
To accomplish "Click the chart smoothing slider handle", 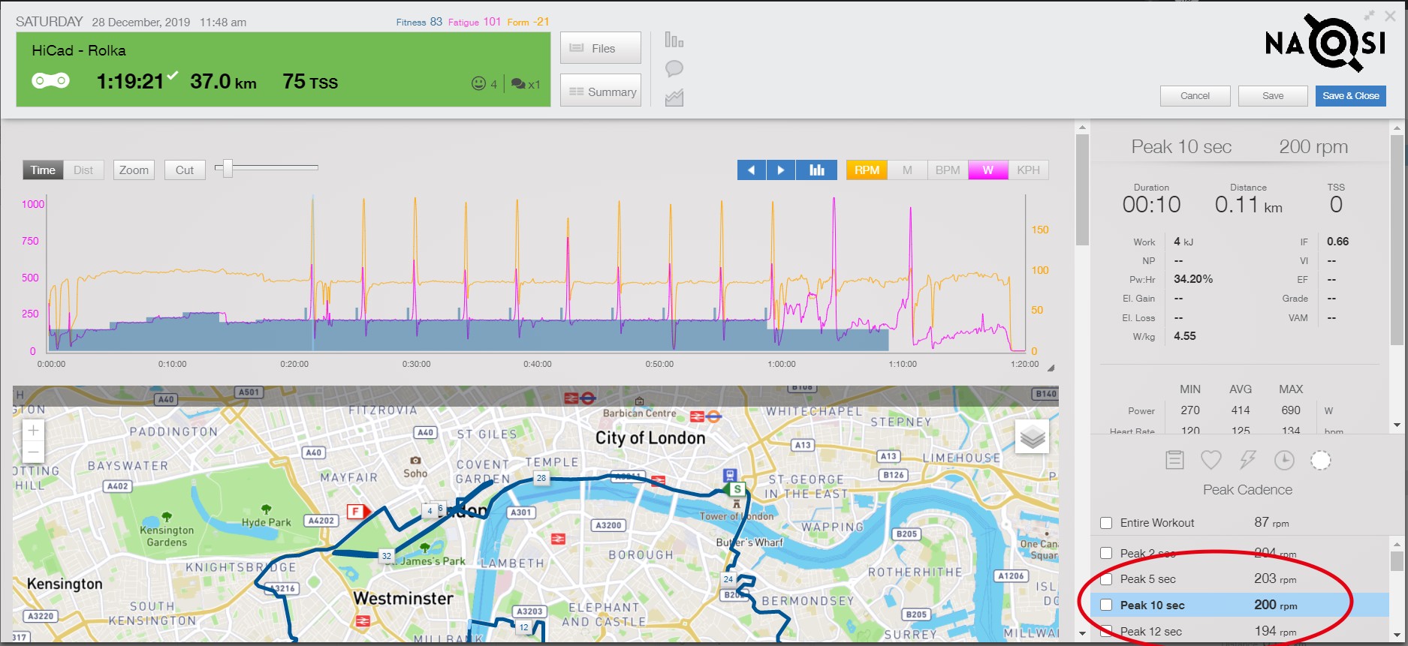I will click(x=227, y=168).
